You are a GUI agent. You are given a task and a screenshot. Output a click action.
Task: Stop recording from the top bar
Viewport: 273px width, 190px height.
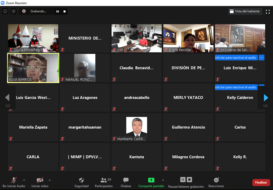[x=65, y=11]
